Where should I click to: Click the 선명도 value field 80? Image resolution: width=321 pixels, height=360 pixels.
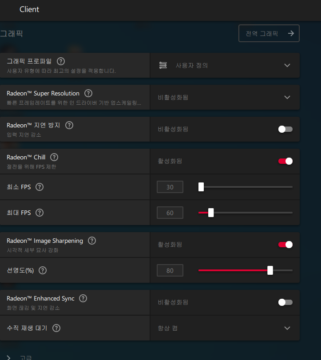pyautogui.click(x=170, y=270)
